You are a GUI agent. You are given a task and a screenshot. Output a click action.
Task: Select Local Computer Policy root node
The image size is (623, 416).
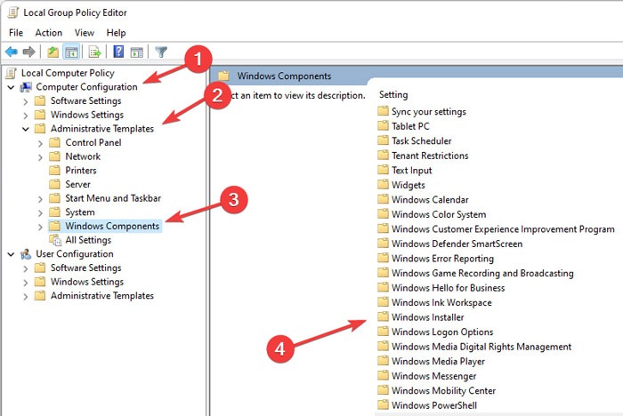click(x=68, y=73)
